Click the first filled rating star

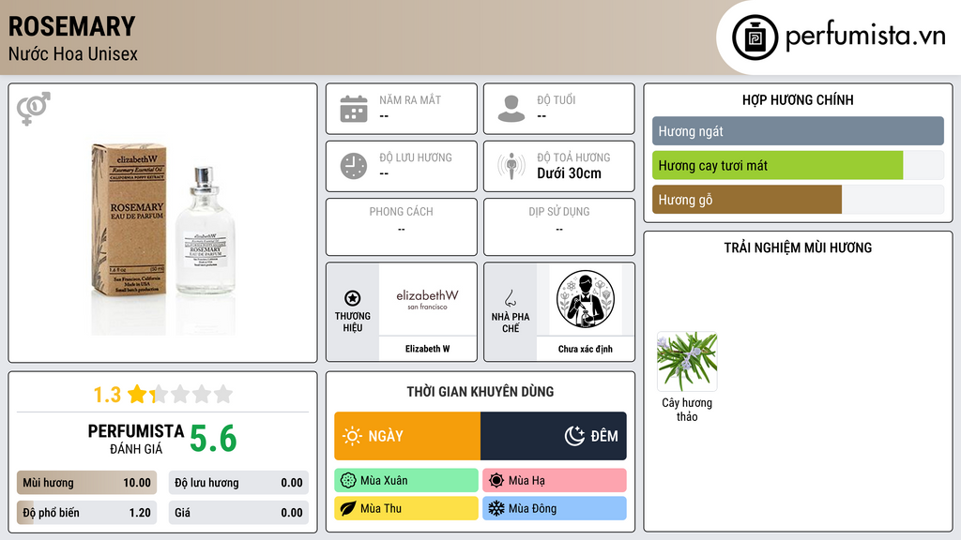point(137,394)
